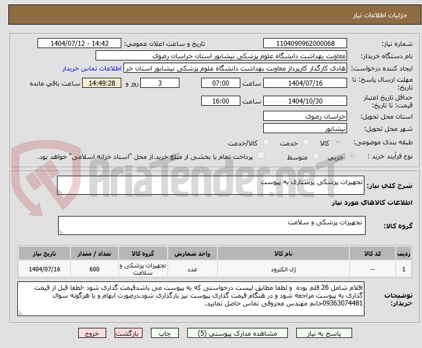
Task: Toggle the Islamic treasury payment checkbox
Action: tap(260, 156)
